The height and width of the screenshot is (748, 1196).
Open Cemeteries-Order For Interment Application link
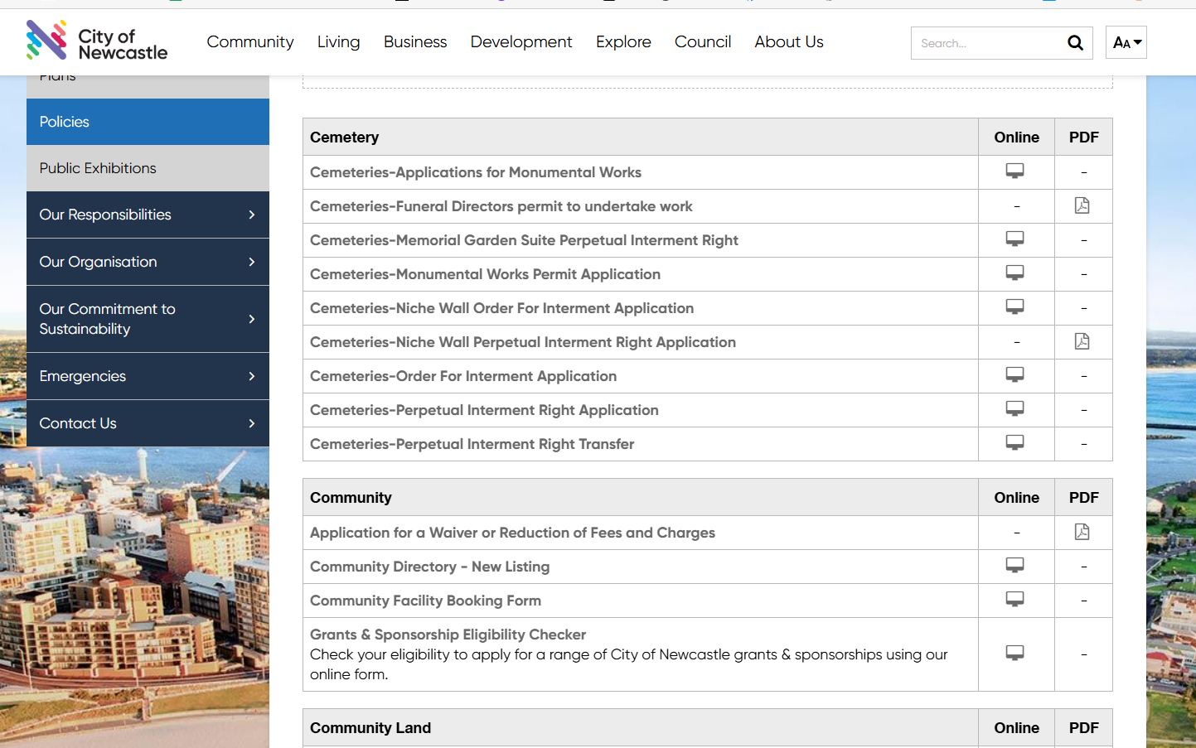[x=463, y=376]
